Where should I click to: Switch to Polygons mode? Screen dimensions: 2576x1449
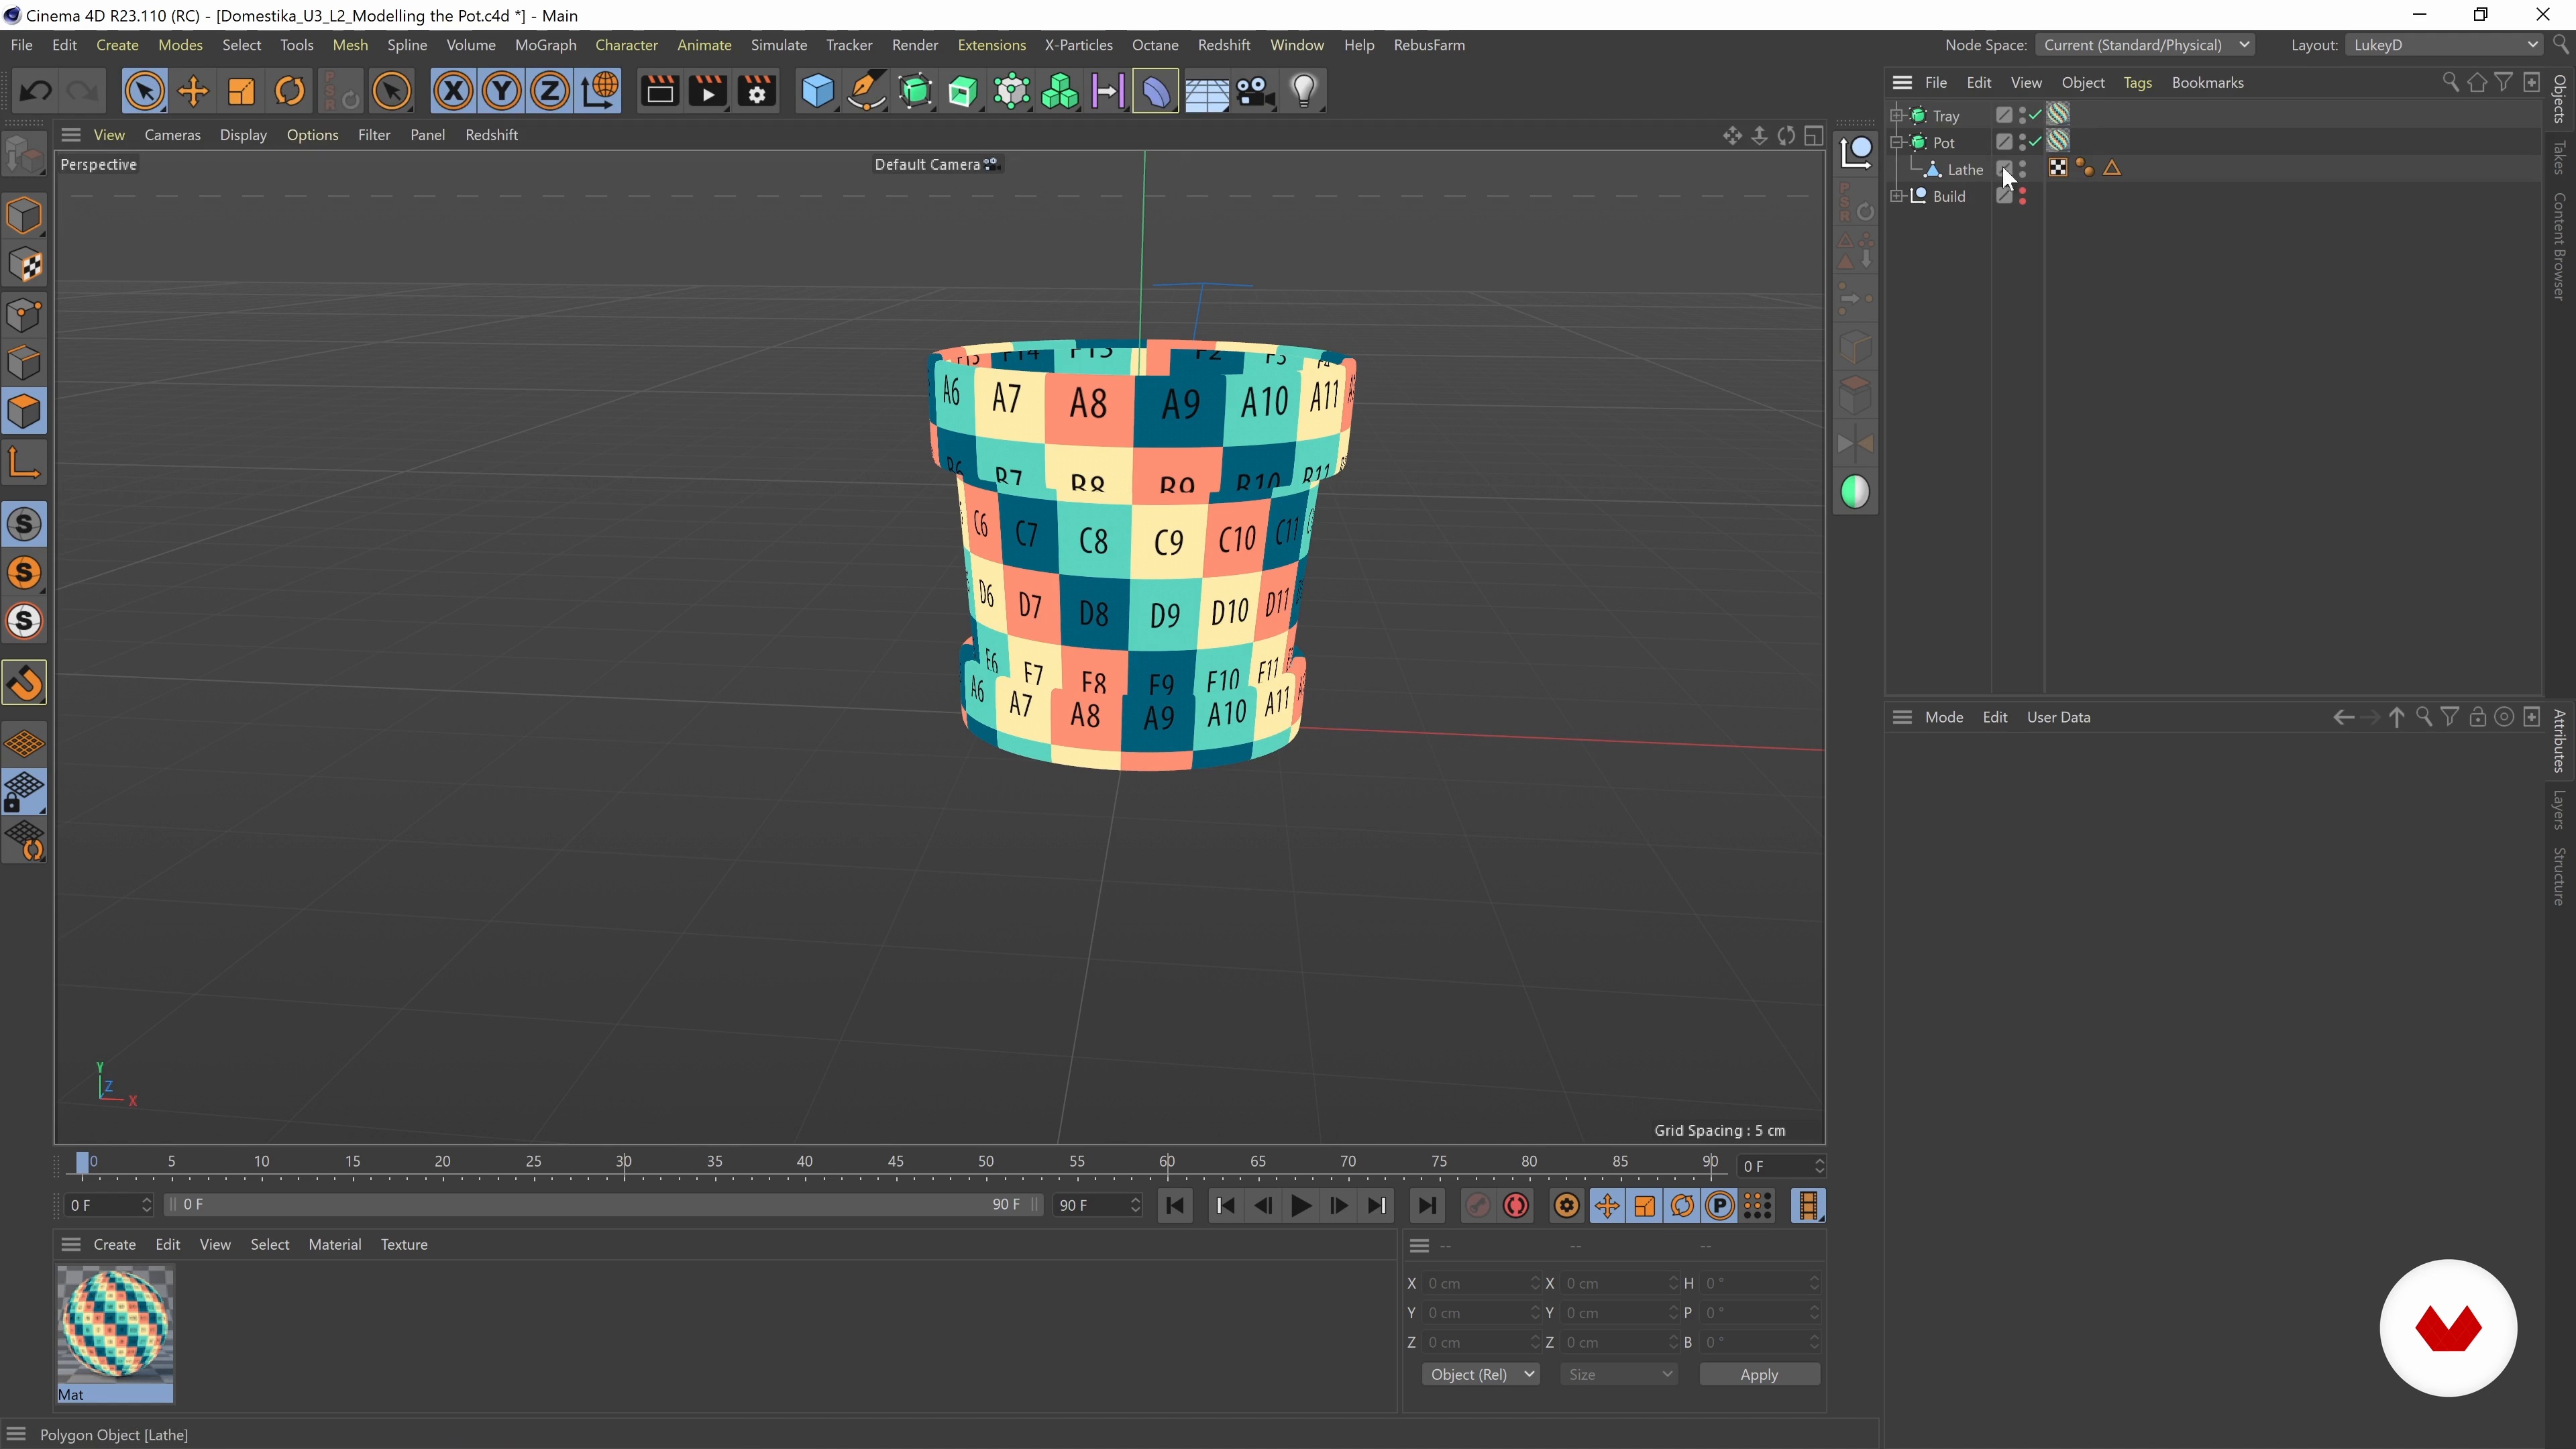24,411
